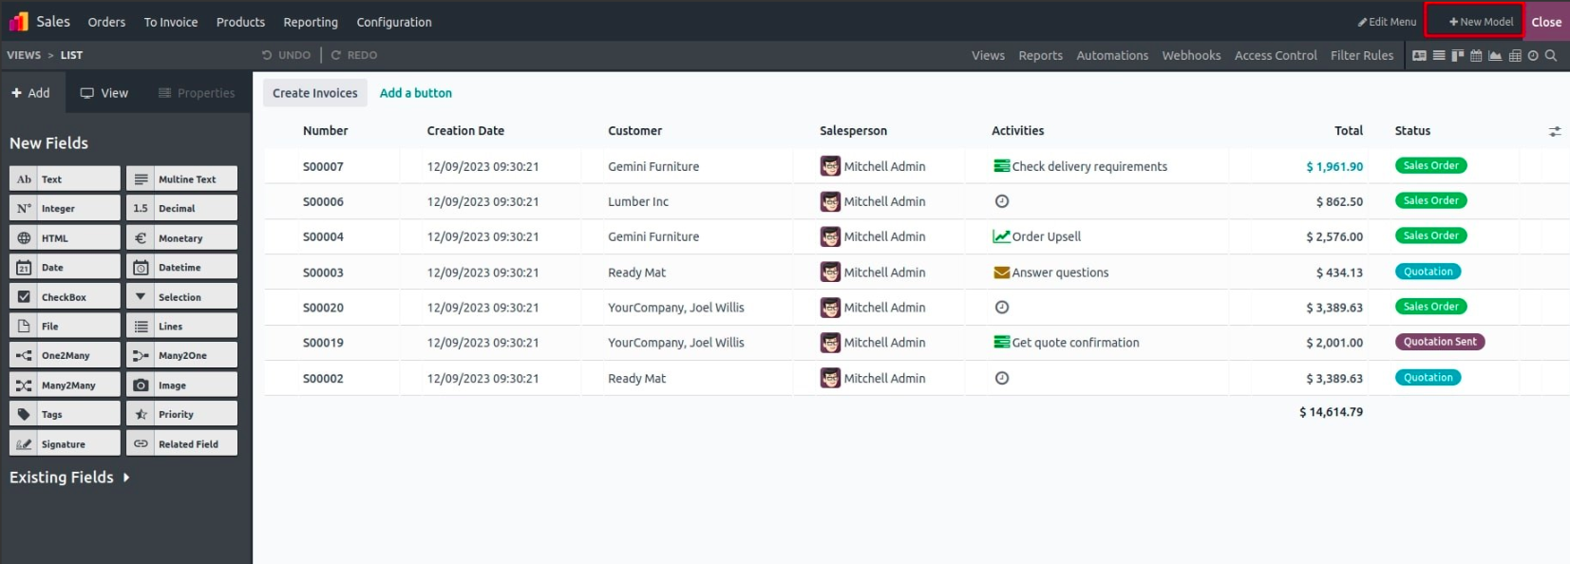The height and width of the screenshot is (564, 1570).
Task: Open the Search view magnifier icon
Action: click(1551, 56)
